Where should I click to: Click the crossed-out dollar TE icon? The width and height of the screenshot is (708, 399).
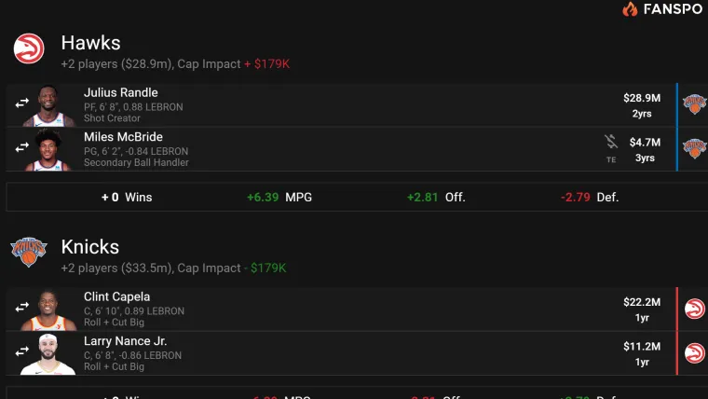(x=611, y=148)
